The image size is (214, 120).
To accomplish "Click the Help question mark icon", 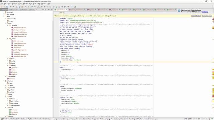I will coord(72,7).
